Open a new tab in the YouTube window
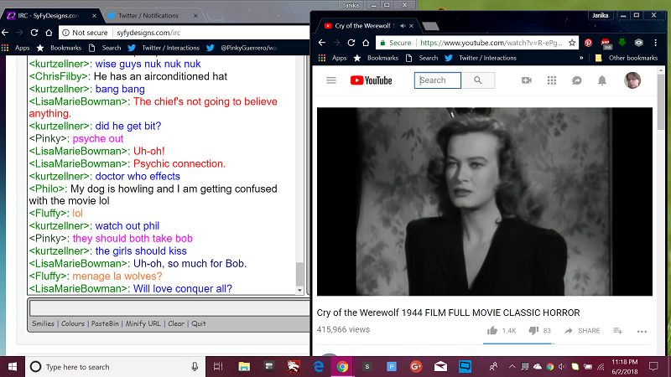Screen dimensions: 671x377 click(430, 27)
